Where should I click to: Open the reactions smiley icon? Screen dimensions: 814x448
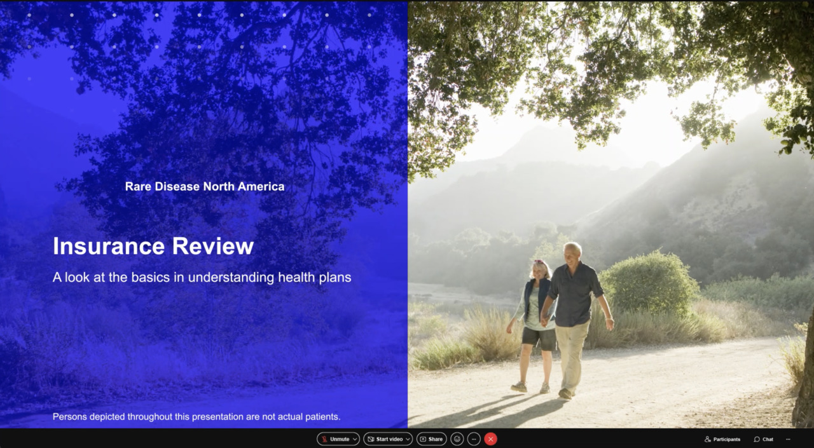(457, 439)
